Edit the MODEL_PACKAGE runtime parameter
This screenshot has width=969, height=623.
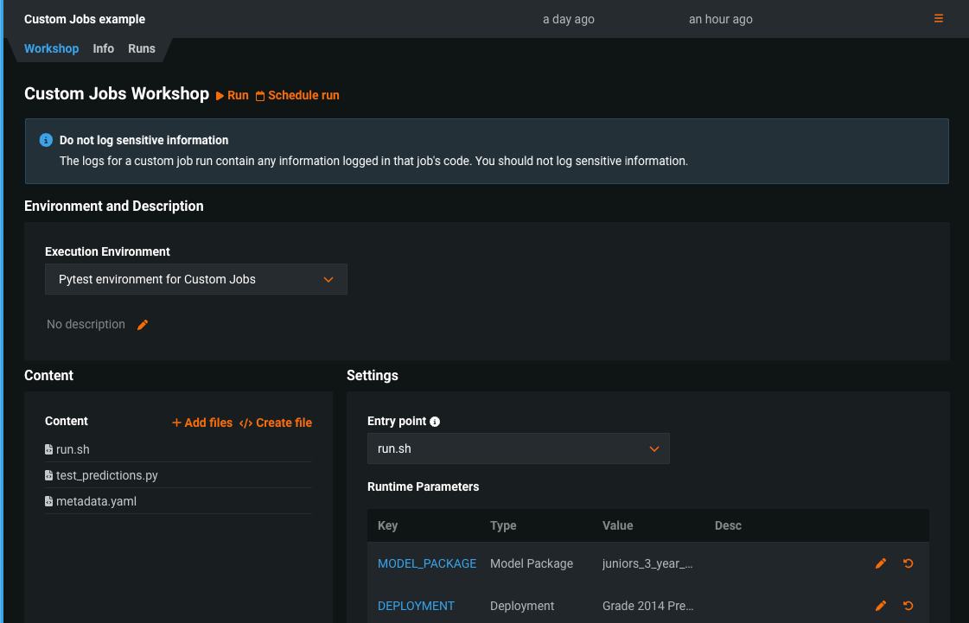881,563
